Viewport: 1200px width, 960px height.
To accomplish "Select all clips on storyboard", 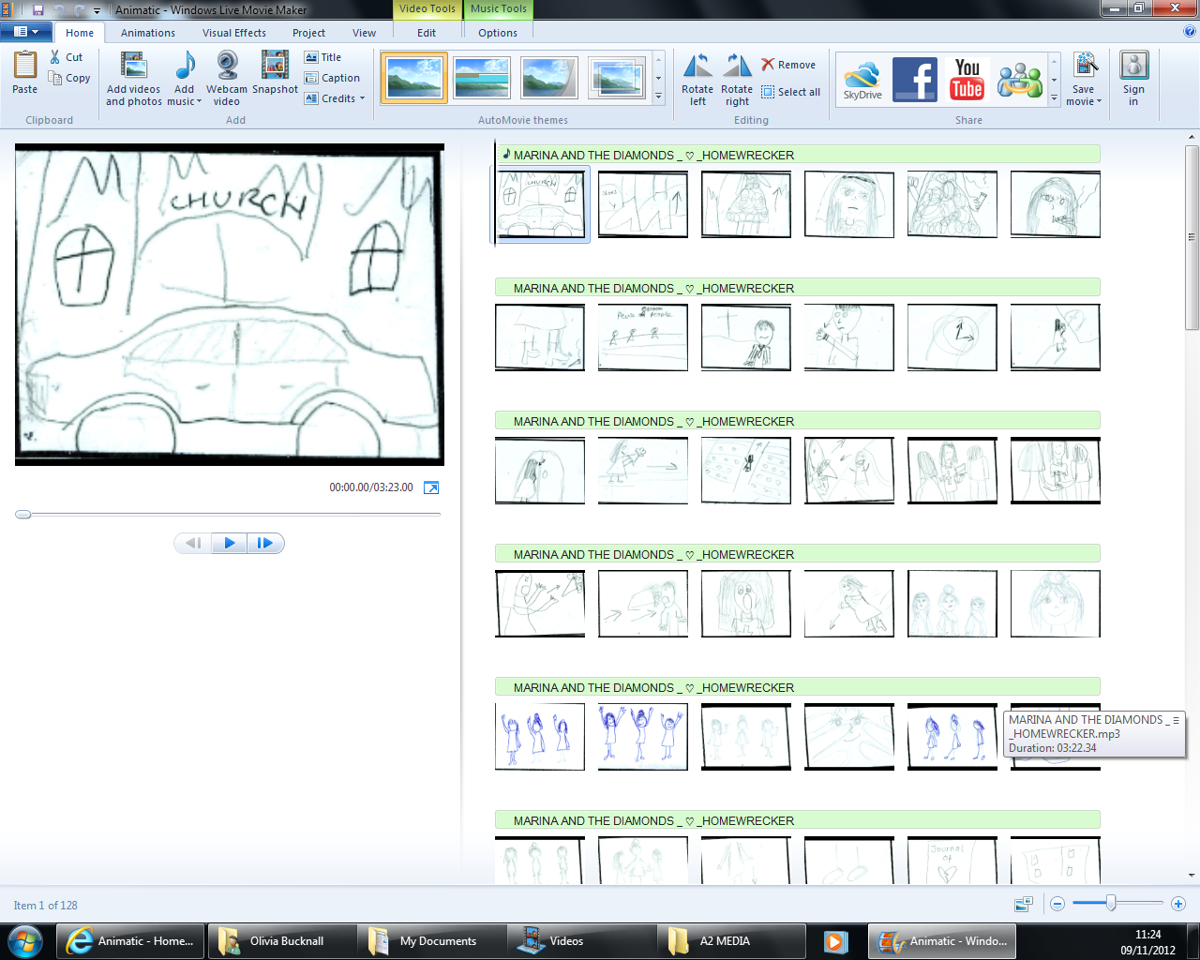I will (x=790, y=92).
